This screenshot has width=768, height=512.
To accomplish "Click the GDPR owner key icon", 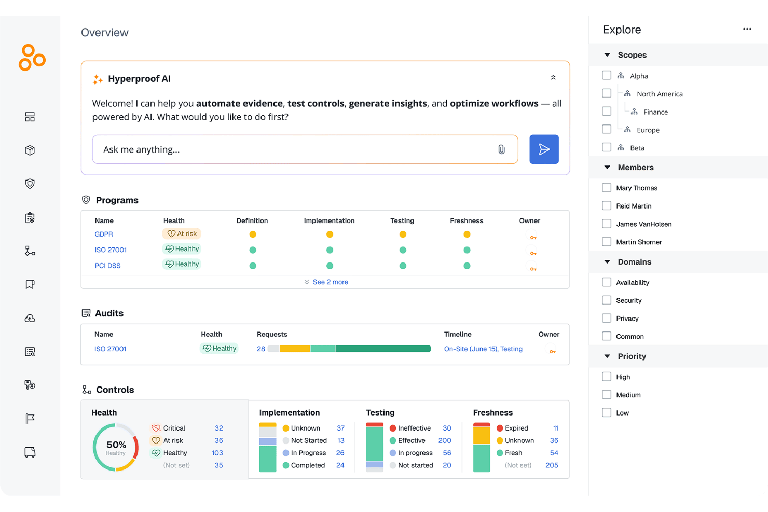I will pyautogui.click(x=533, y=237).
